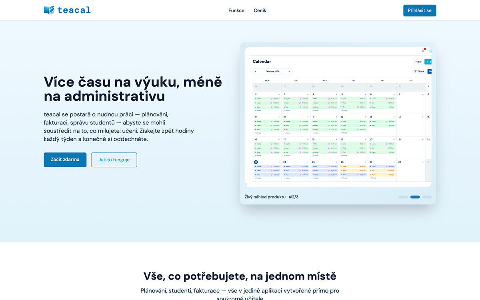
Task: Go to previous month in calendar preview
Action: (x=256, y=72)
